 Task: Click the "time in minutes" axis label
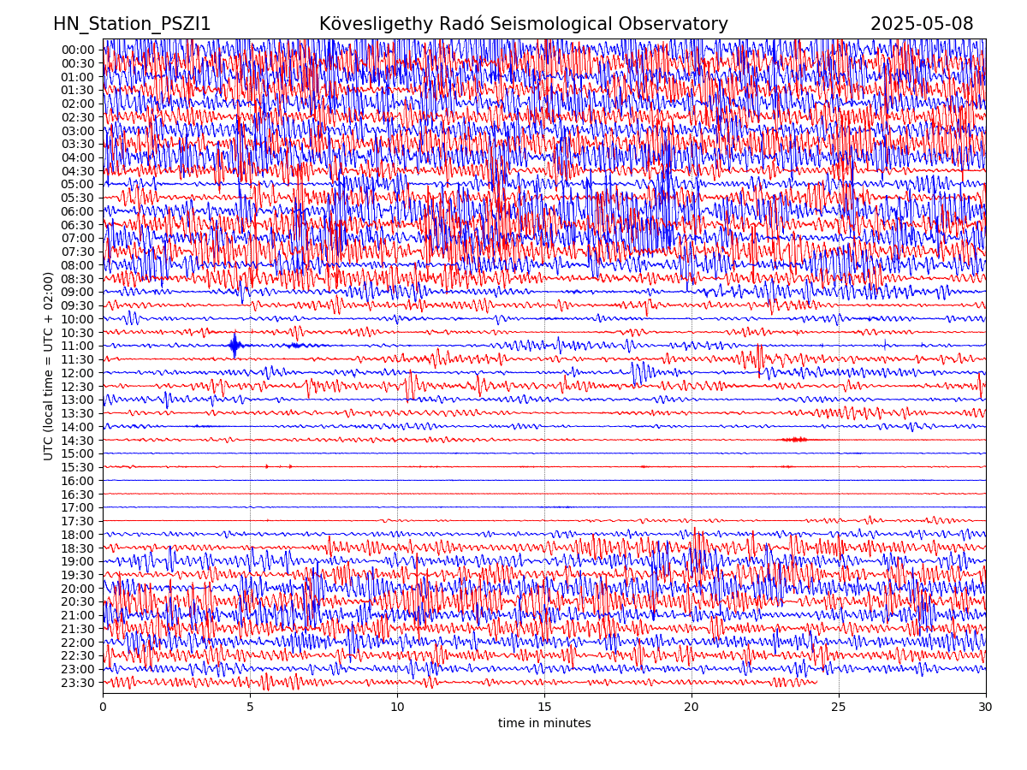pyautogui.click(x=544, y=724)
